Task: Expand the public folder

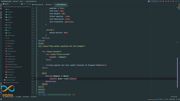Action: tap(4, 20)
